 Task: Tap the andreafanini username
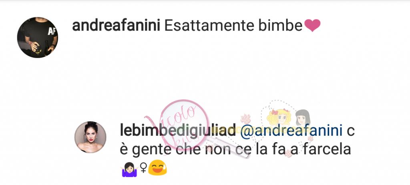coord(116,26)
